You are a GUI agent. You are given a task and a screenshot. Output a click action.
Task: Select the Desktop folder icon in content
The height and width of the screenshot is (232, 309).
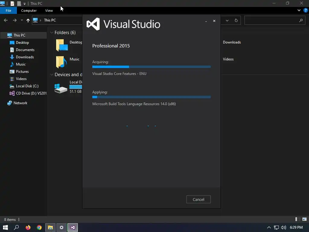click(x=62, y=45)
